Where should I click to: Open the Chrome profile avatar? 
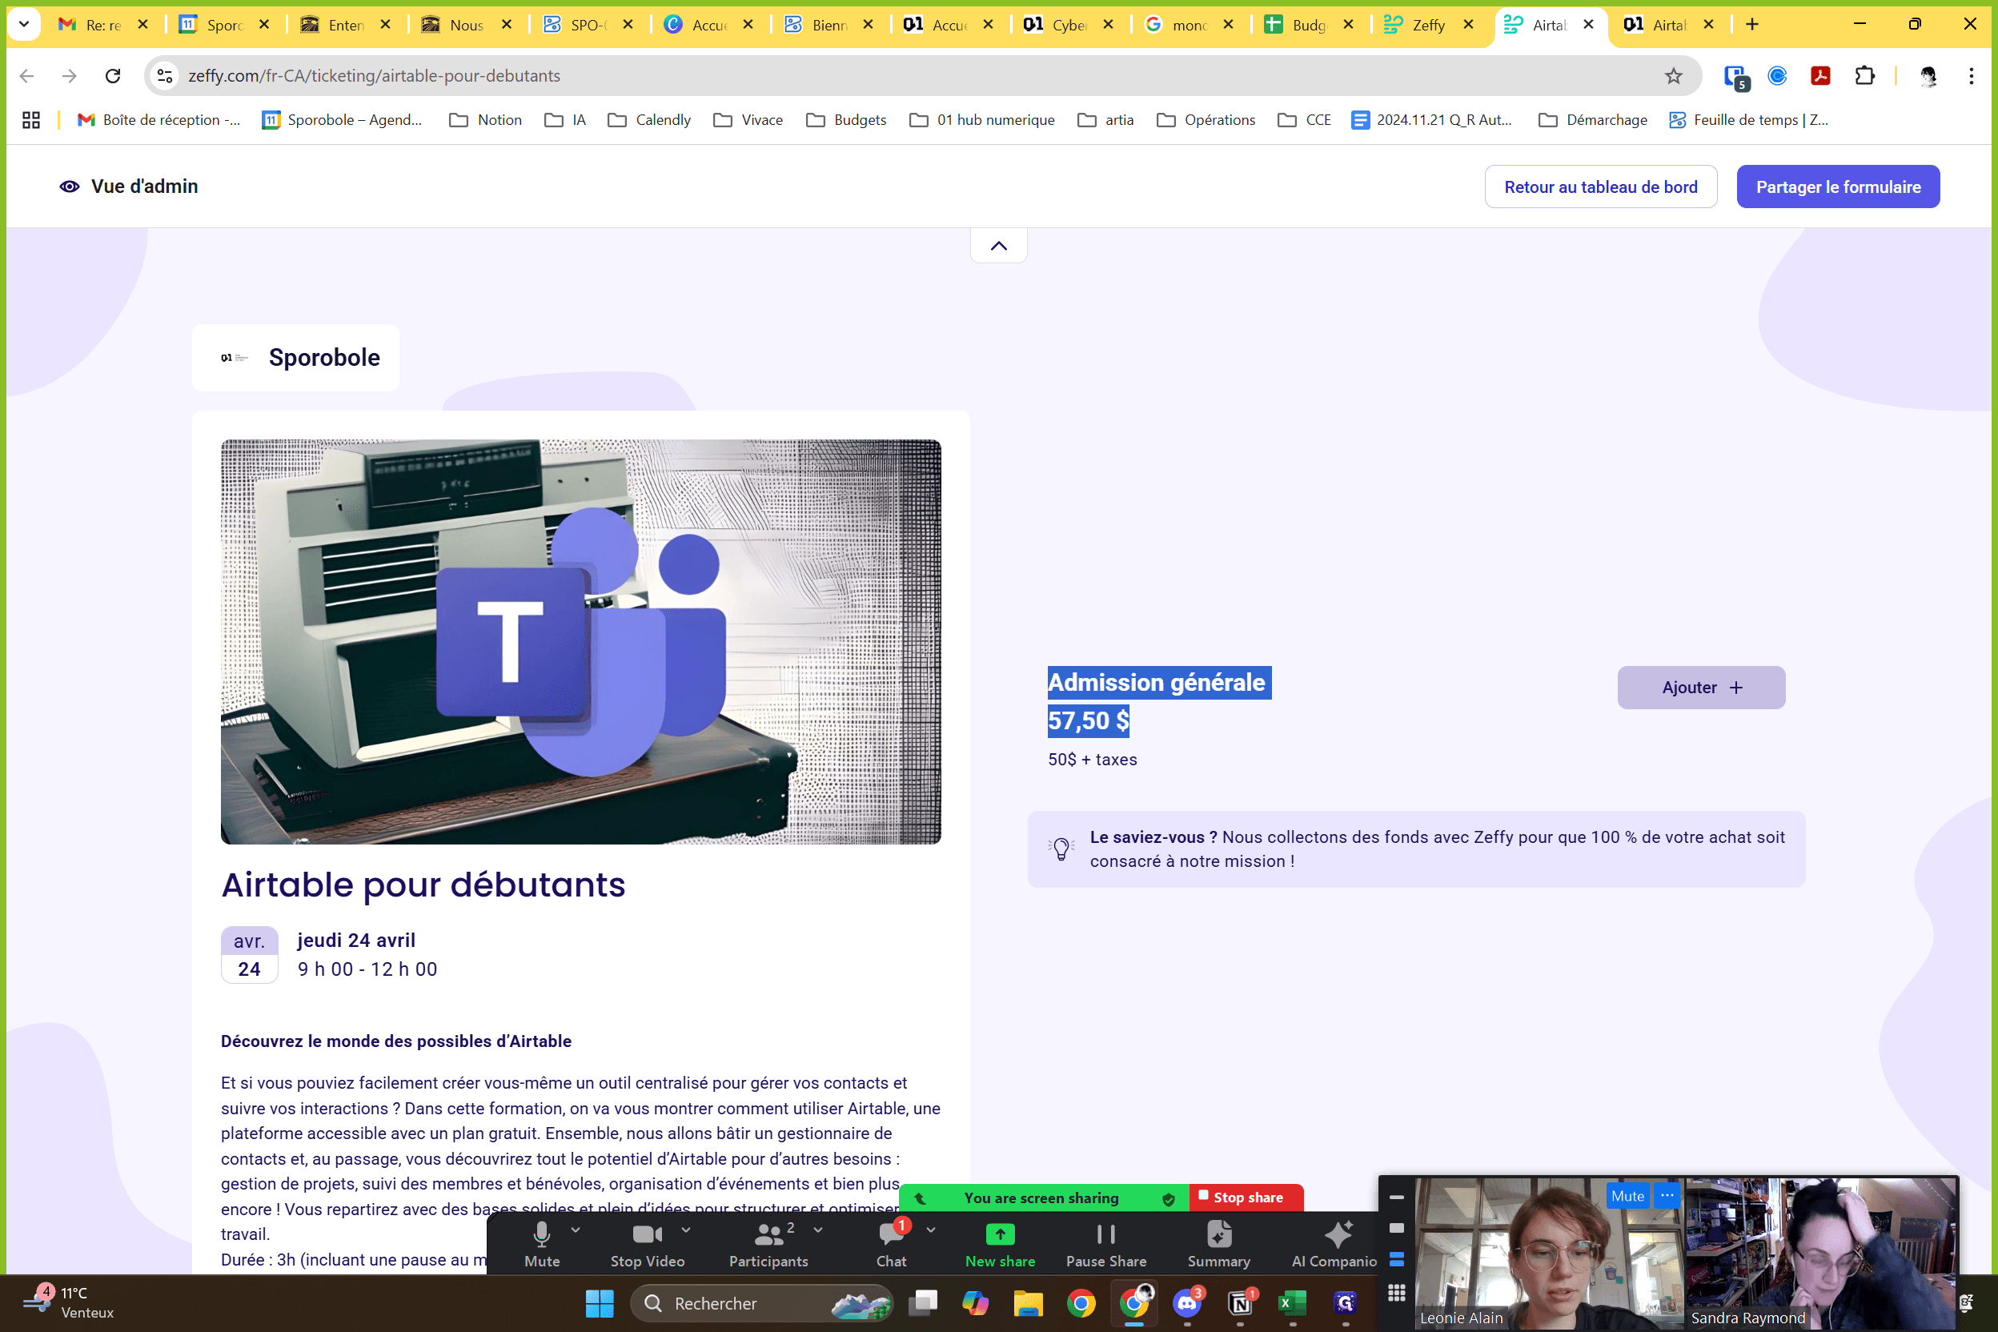pos(1928,75)
